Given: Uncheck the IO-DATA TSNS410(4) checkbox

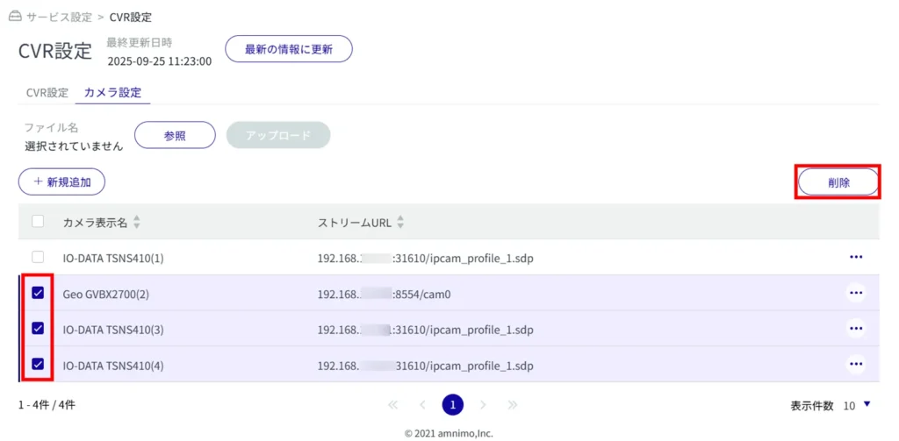Looking at the screenshot, I should (x=38, y=363).
